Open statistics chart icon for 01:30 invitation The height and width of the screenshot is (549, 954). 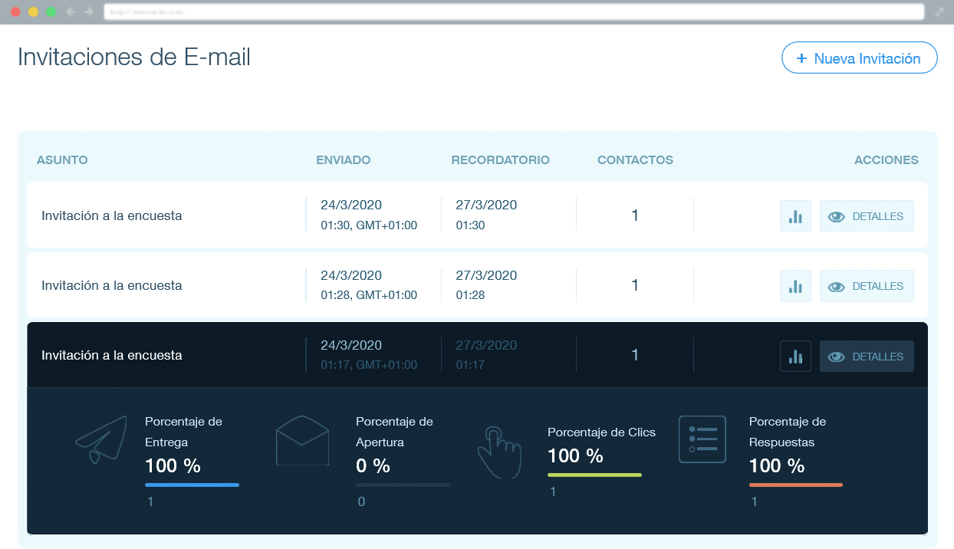click(795, 216)
